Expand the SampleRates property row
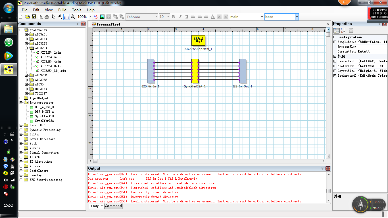The height and width of the screenshot is (218, 388). [335, 42]
